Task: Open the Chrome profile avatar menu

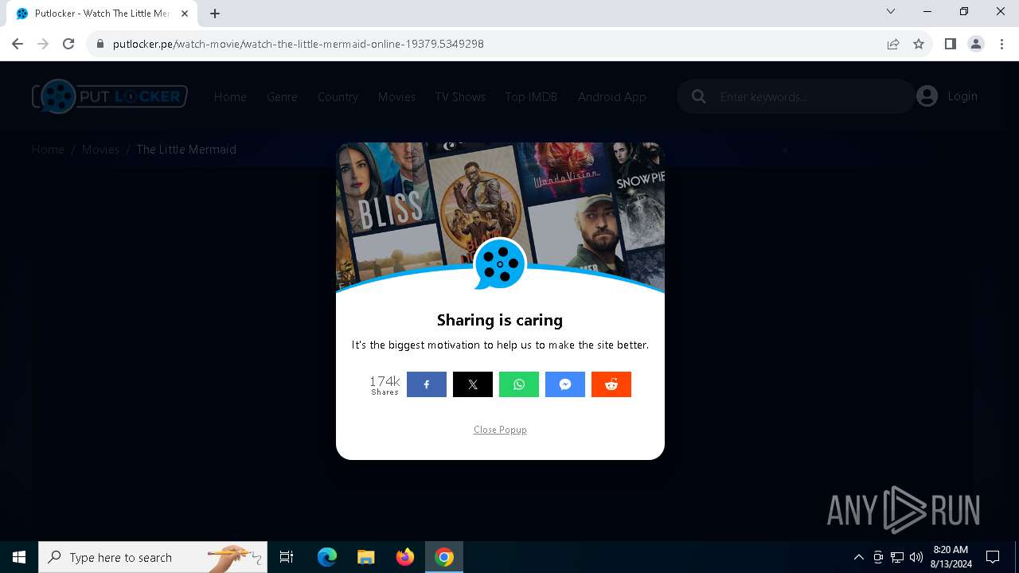Action: point(976,44)
